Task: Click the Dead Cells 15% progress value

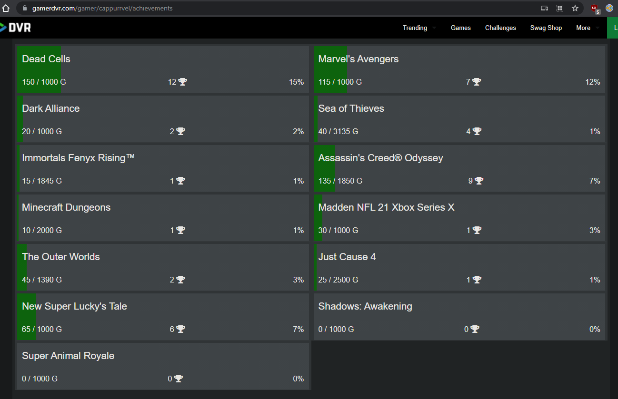Action: [296, 82]
